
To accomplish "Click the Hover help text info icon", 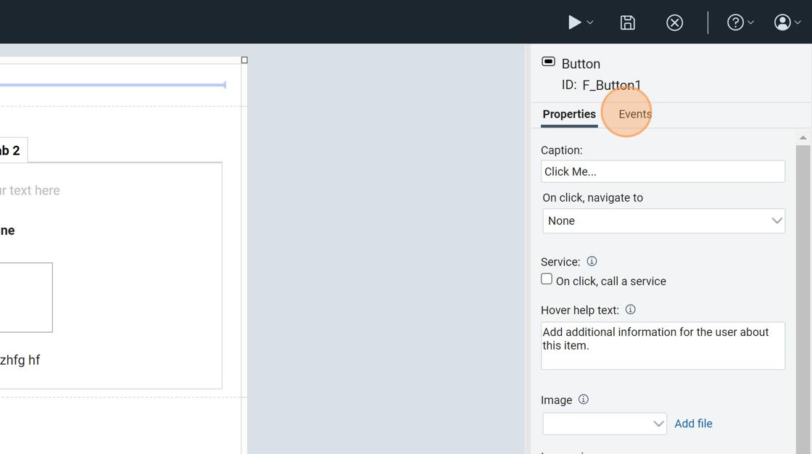I will coord(630,310).
